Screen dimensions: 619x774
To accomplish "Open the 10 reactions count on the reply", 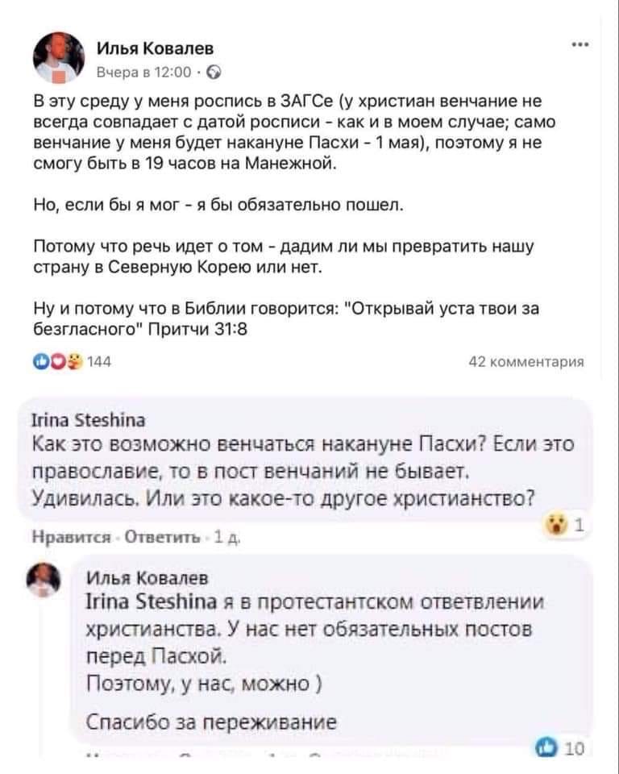I will [x=574, y=748].
